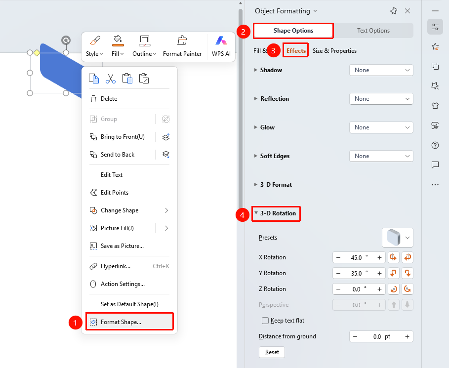Increase Z Rotation with plus button

[x=379, y=289]
